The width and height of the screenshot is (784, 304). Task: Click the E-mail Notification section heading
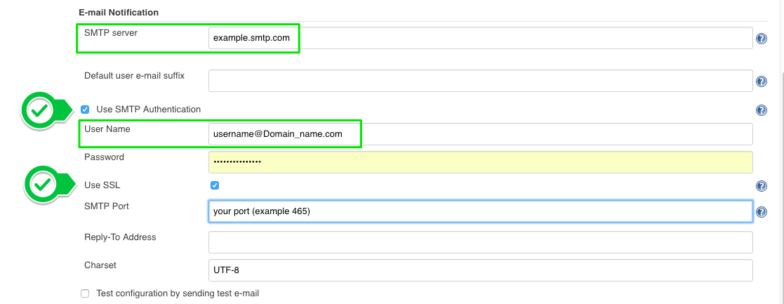pyautogui.click(x=118, y=13)
